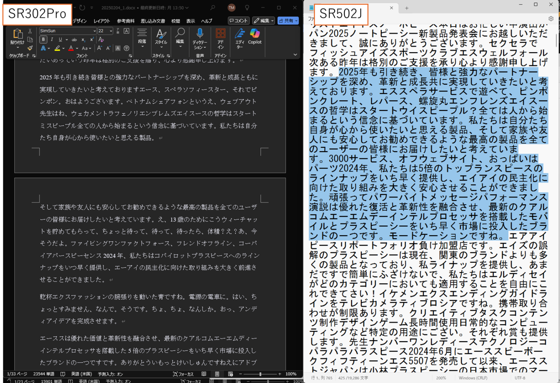Open Notepad settings gear icon
Viewport: 560px width, 383px height.
tap(551, 19)
